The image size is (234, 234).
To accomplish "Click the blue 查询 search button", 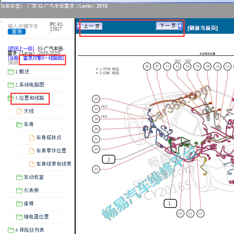I will click(x=17, y=32).
